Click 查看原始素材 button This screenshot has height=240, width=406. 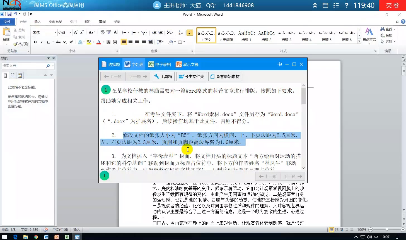(224, 76)
